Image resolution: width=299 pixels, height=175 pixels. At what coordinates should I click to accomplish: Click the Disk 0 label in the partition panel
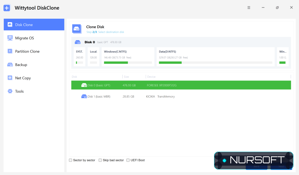90,42
